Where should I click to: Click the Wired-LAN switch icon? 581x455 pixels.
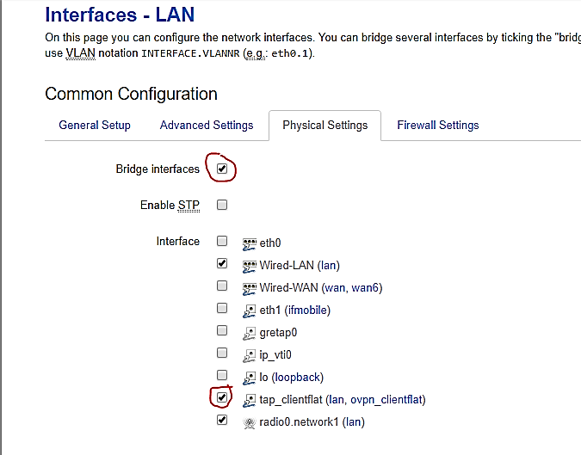pos(250,265)
